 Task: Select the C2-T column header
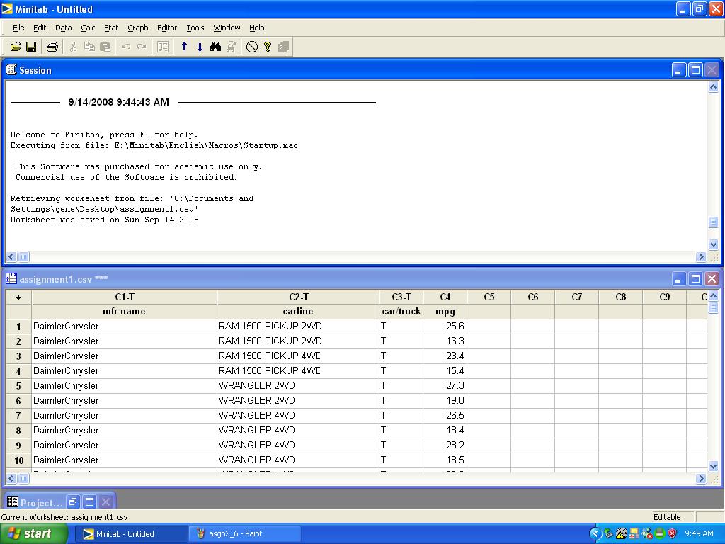point(298,297)
